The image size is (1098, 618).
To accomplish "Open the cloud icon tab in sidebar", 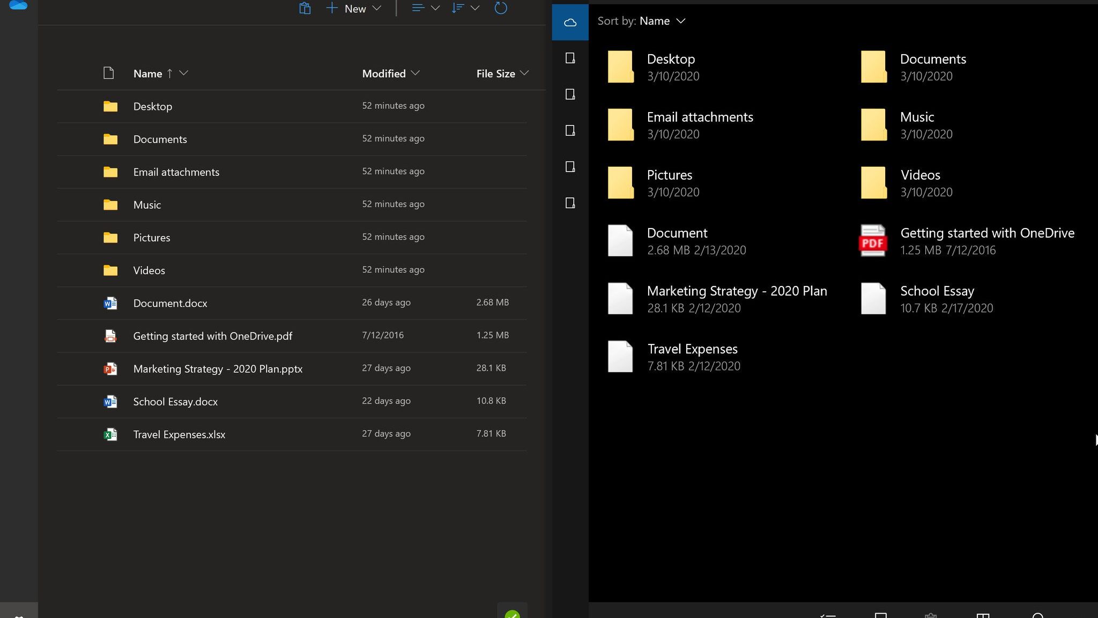I will point(570,22).
